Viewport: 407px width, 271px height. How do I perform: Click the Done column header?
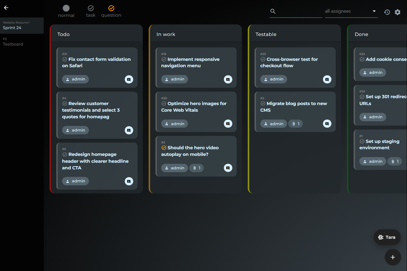(x=361, y=34)
